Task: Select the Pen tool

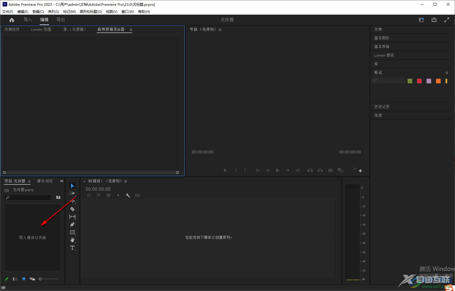Action: pyautogui.click(x=72, y=224)
